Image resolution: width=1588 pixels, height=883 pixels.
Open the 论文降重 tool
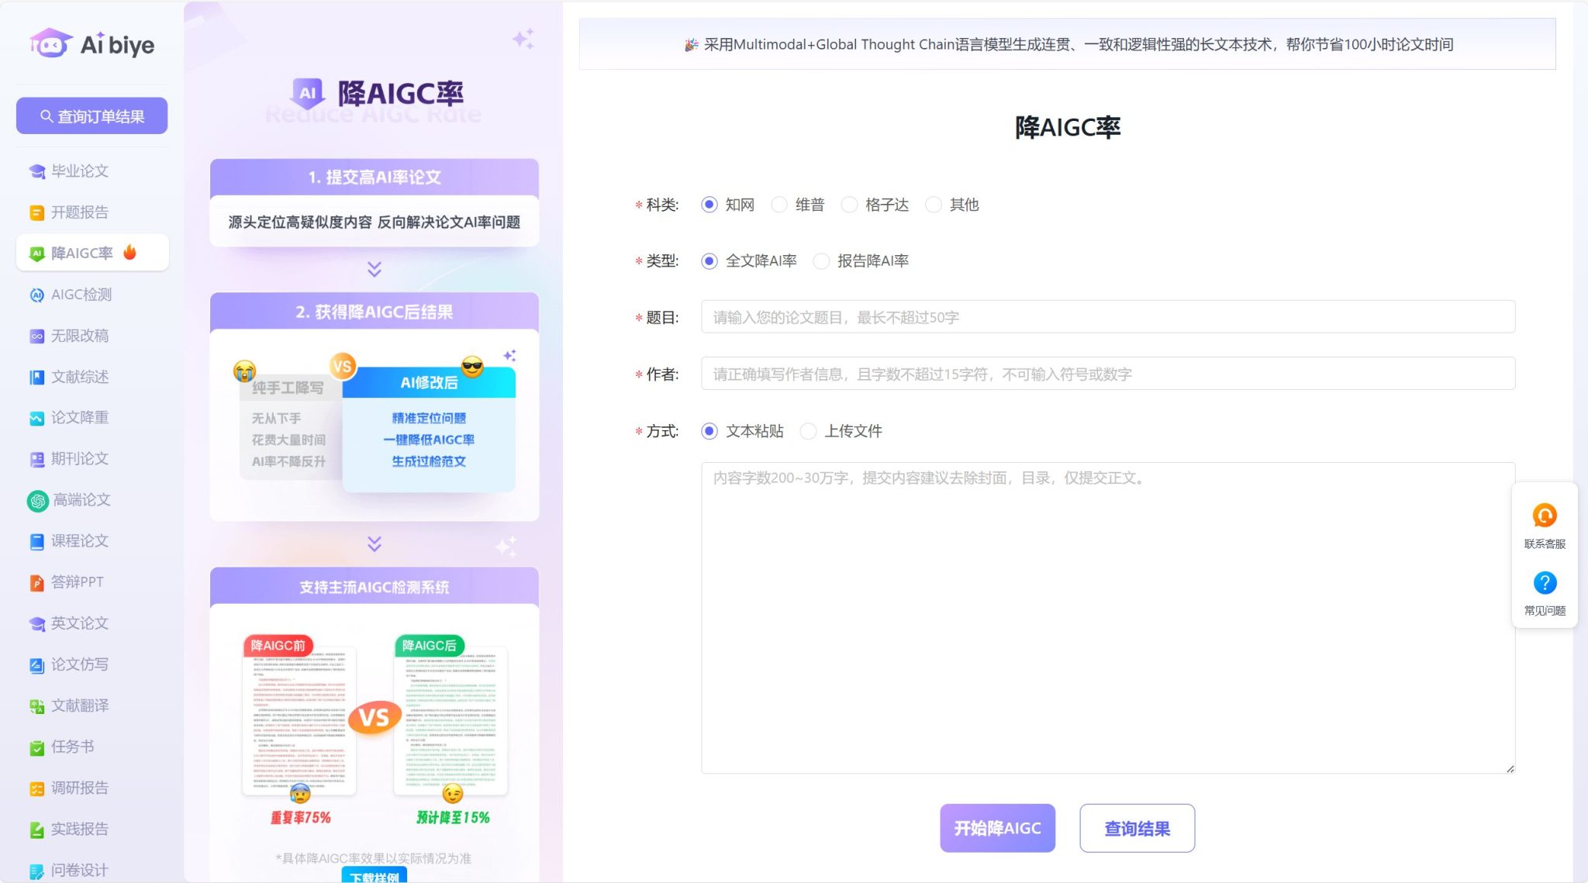pos(79,418)
